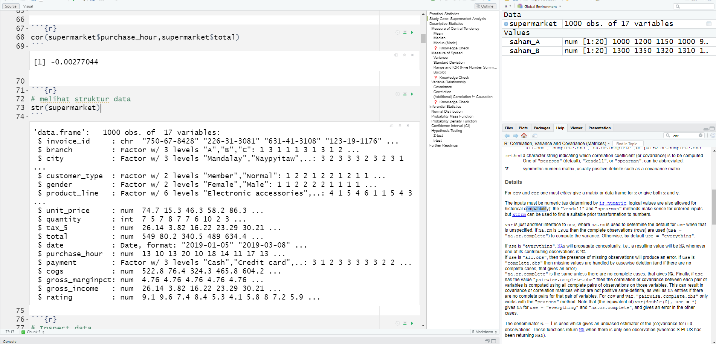Viewport: 716px width, 344px height.
Task: Open the R Markdown format menu
Action: tap(484, 332)
